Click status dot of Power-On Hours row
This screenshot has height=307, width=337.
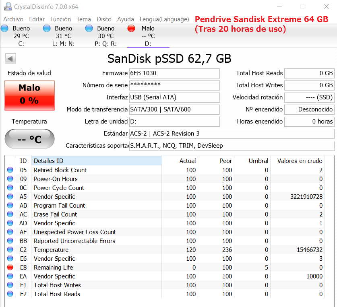coord(10,179)
